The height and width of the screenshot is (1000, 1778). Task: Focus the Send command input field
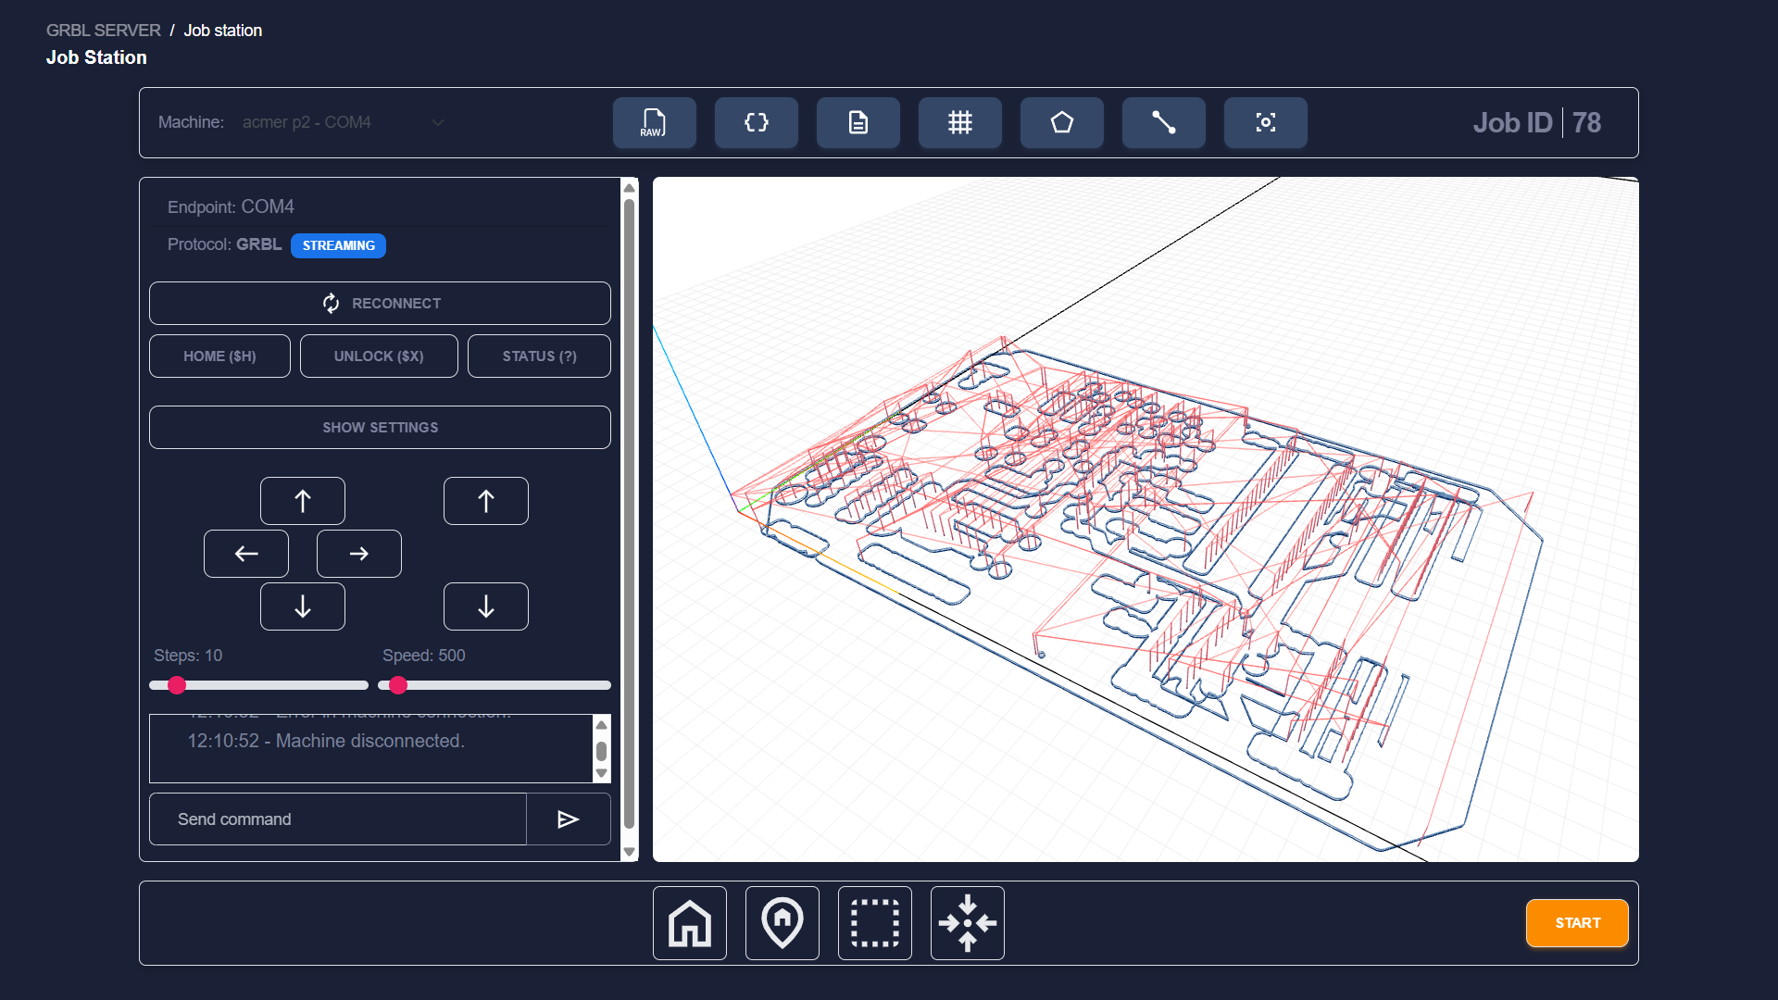(x=338, y=819)
